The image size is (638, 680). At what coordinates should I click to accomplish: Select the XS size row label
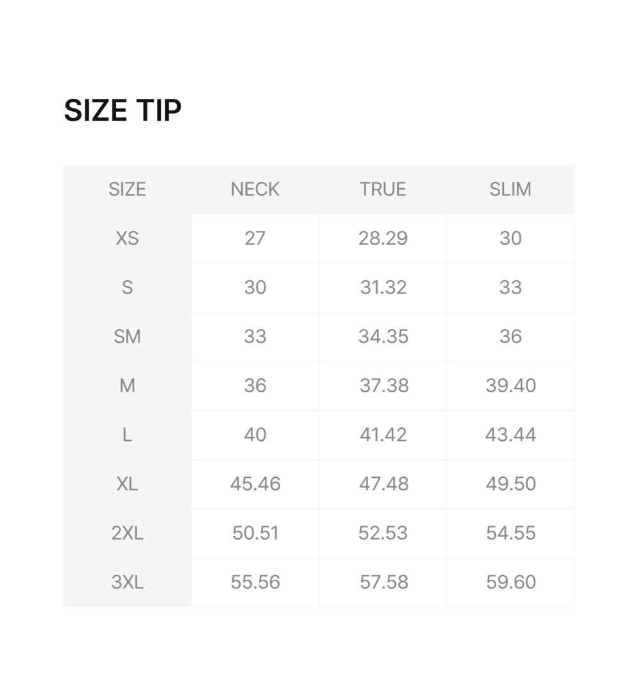[x=127, y=239]
